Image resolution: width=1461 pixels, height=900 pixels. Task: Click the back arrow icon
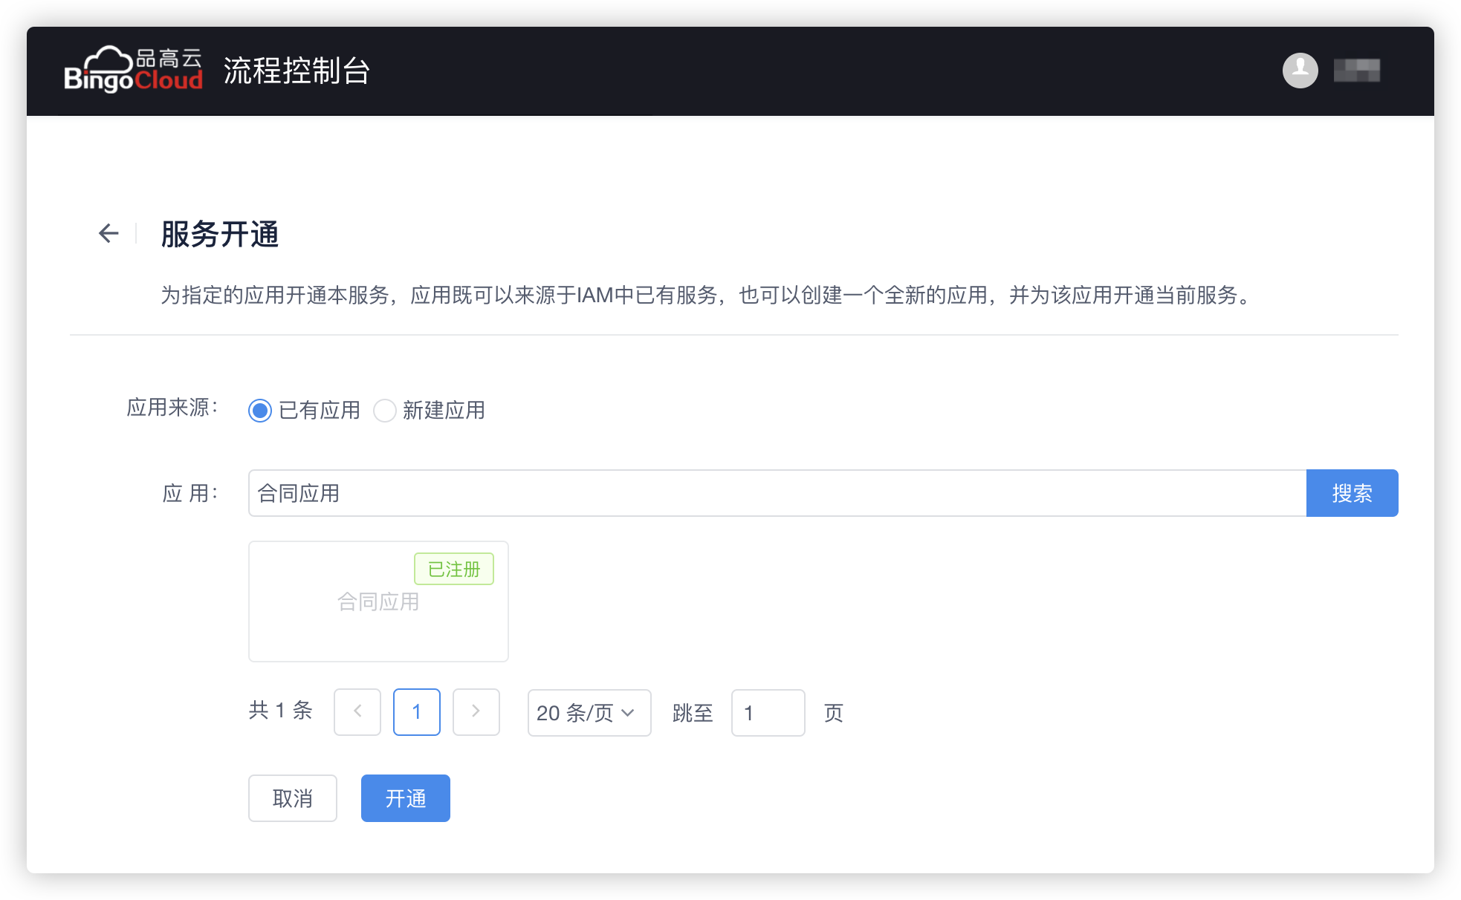[108, 233]
